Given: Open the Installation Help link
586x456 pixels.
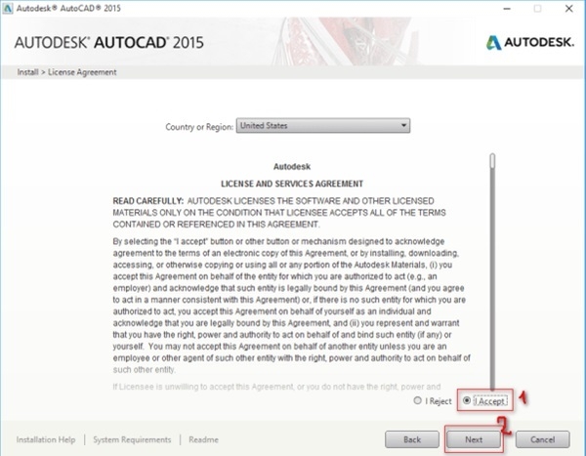Looking at the screenshot, I should pos(46,440).
